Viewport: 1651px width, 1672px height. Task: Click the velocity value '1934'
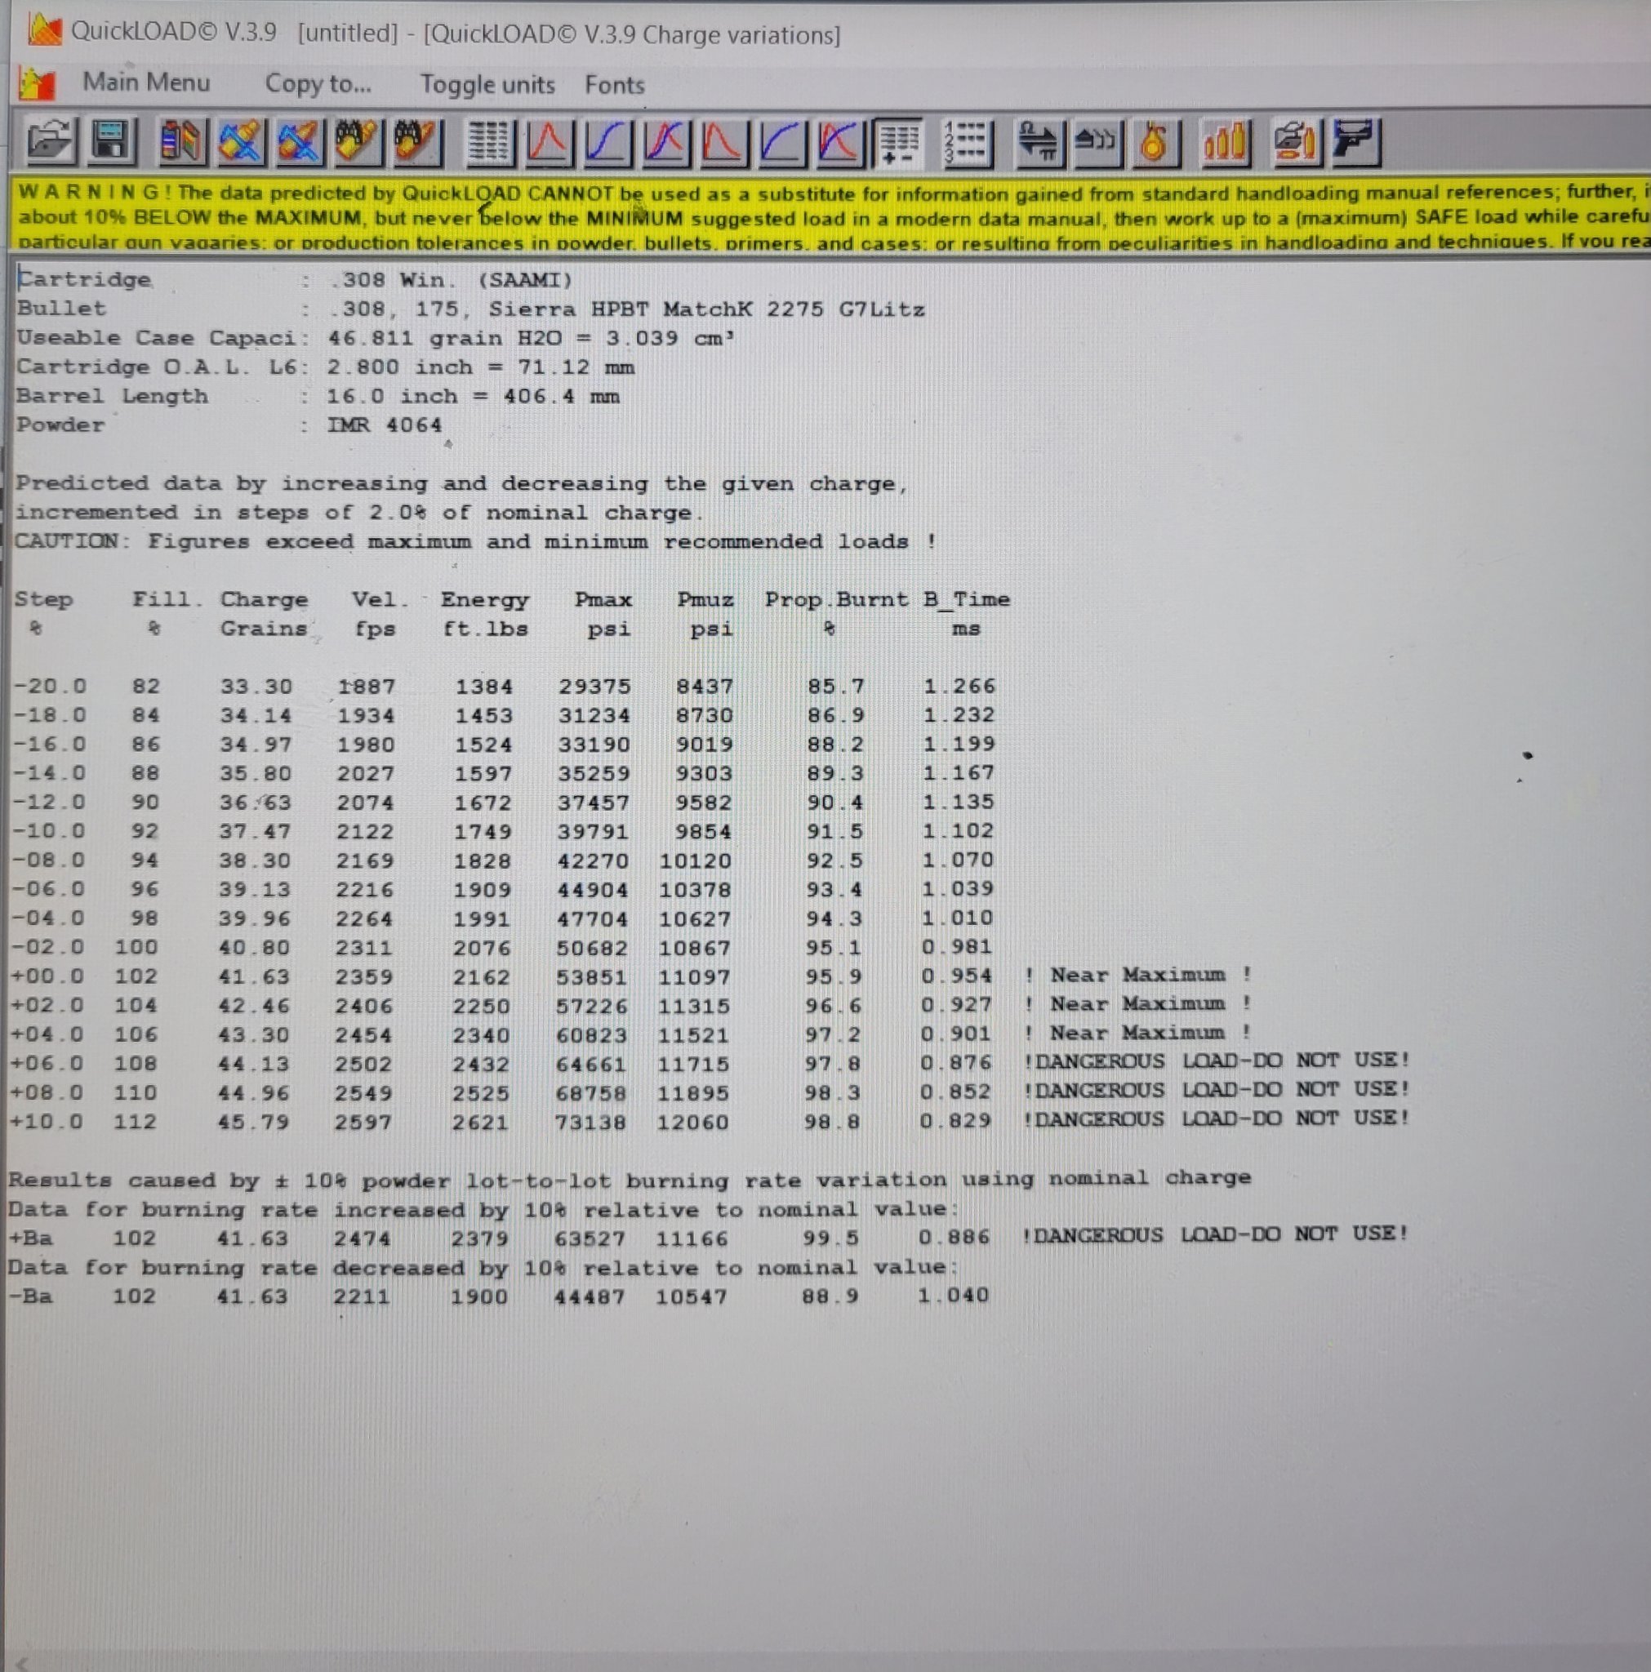point(367,716)
